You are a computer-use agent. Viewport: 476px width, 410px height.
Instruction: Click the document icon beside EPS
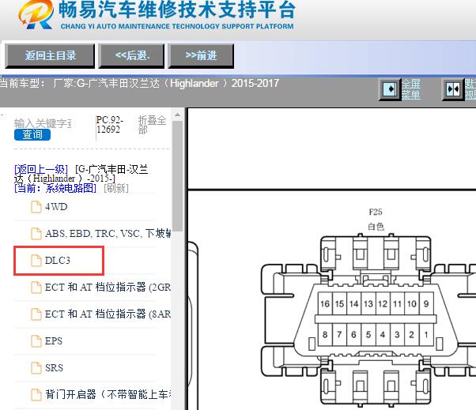click(36, 341)
